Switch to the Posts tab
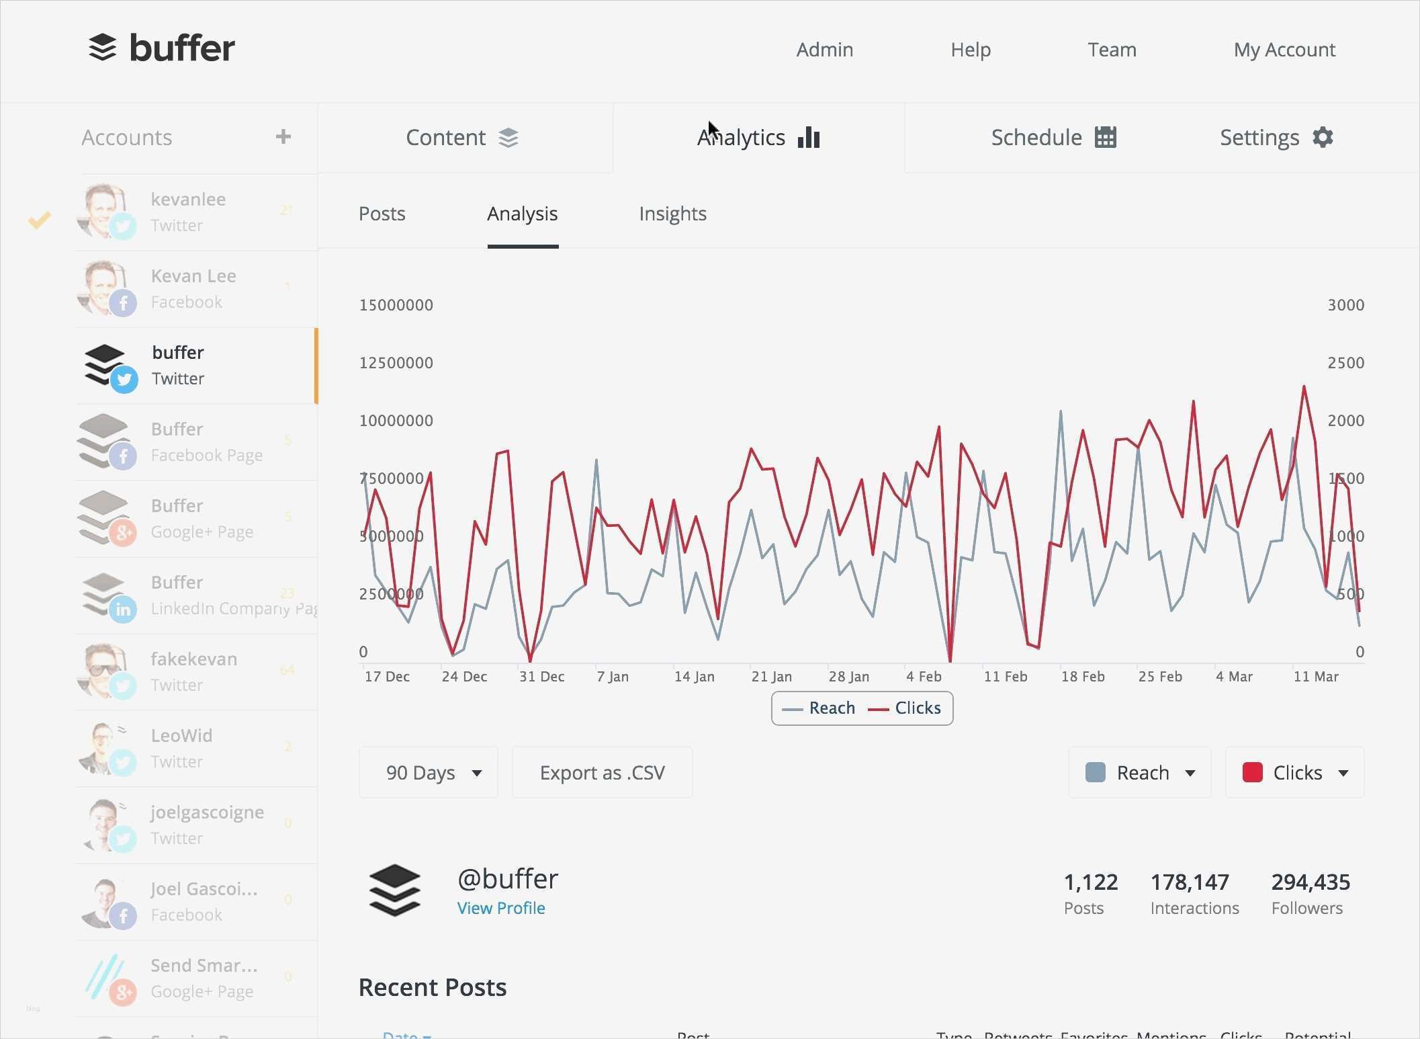1420x1039 pixels. [382, 214]
